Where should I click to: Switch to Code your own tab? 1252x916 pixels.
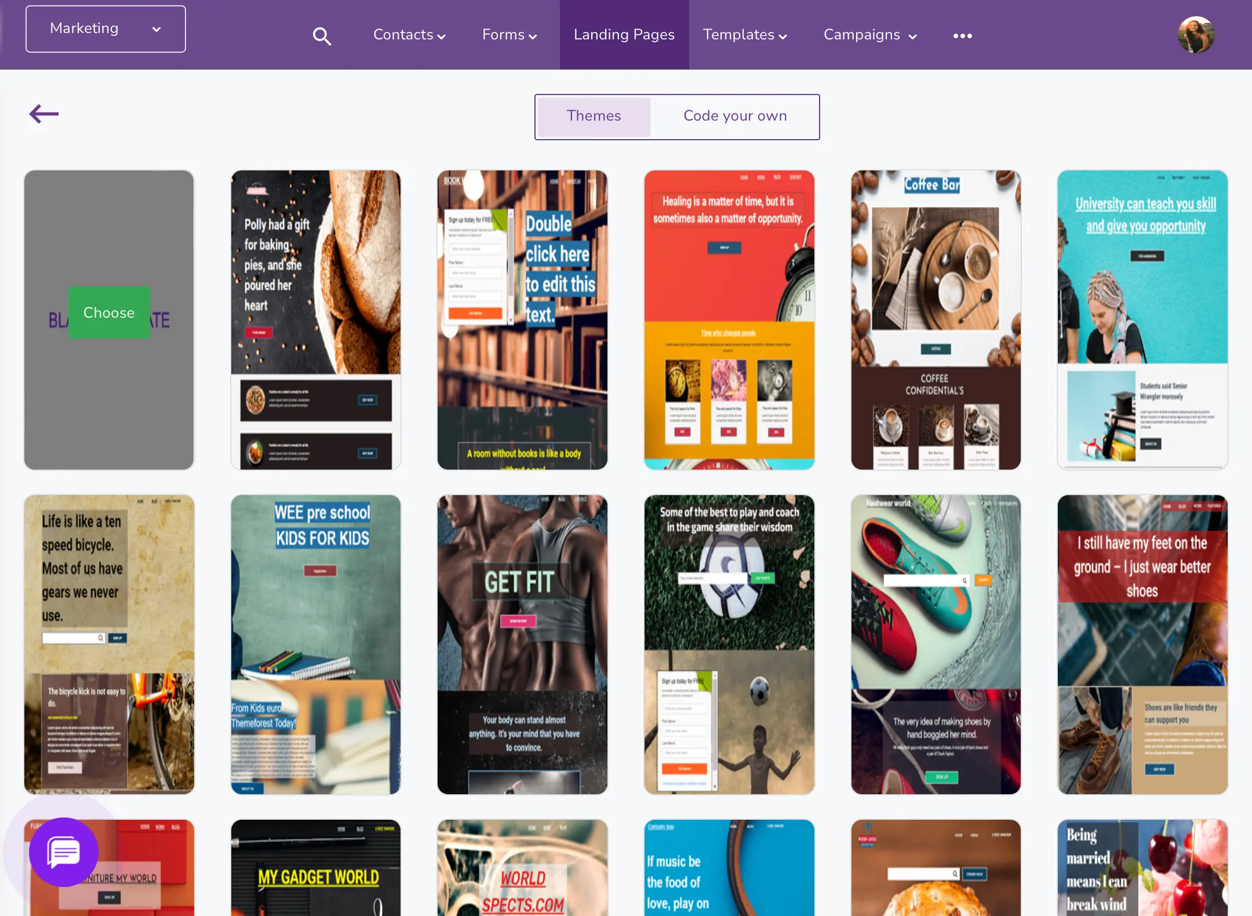pos(735,117)
